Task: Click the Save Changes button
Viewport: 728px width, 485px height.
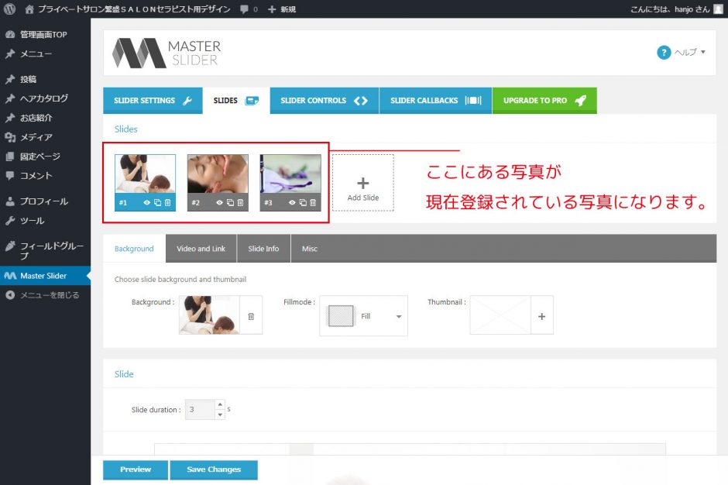Action: coord(213,470)
